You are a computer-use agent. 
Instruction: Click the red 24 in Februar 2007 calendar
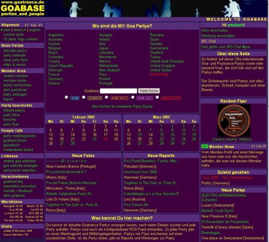click(105, 139)
